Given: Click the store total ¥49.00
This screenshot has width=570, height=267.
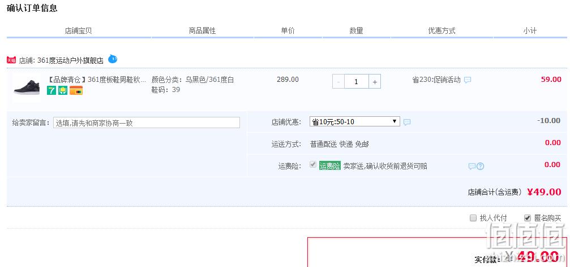Looking at the screenshot, I should coord(544,192).
